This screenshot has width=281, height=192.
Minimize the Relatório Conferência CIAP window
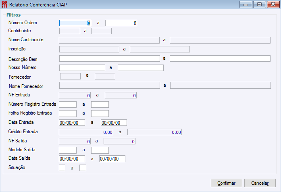246,4
